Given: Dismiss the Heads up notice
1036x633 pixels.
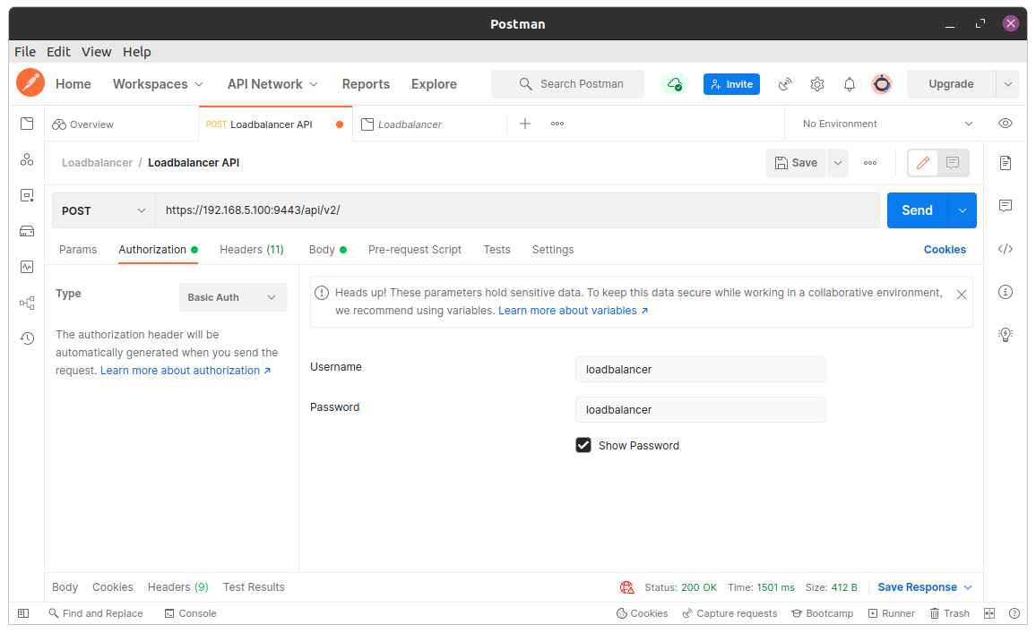Looking at the screenshot, I should pos(962,295).
